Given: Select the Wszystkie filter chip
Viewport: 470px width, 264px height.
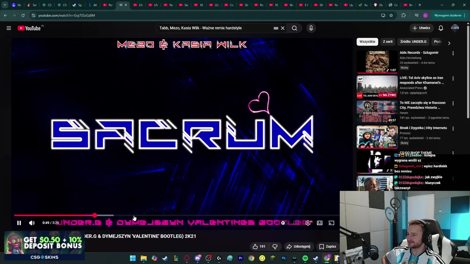Looking at the screenshot, I should (x=367, y=42).
